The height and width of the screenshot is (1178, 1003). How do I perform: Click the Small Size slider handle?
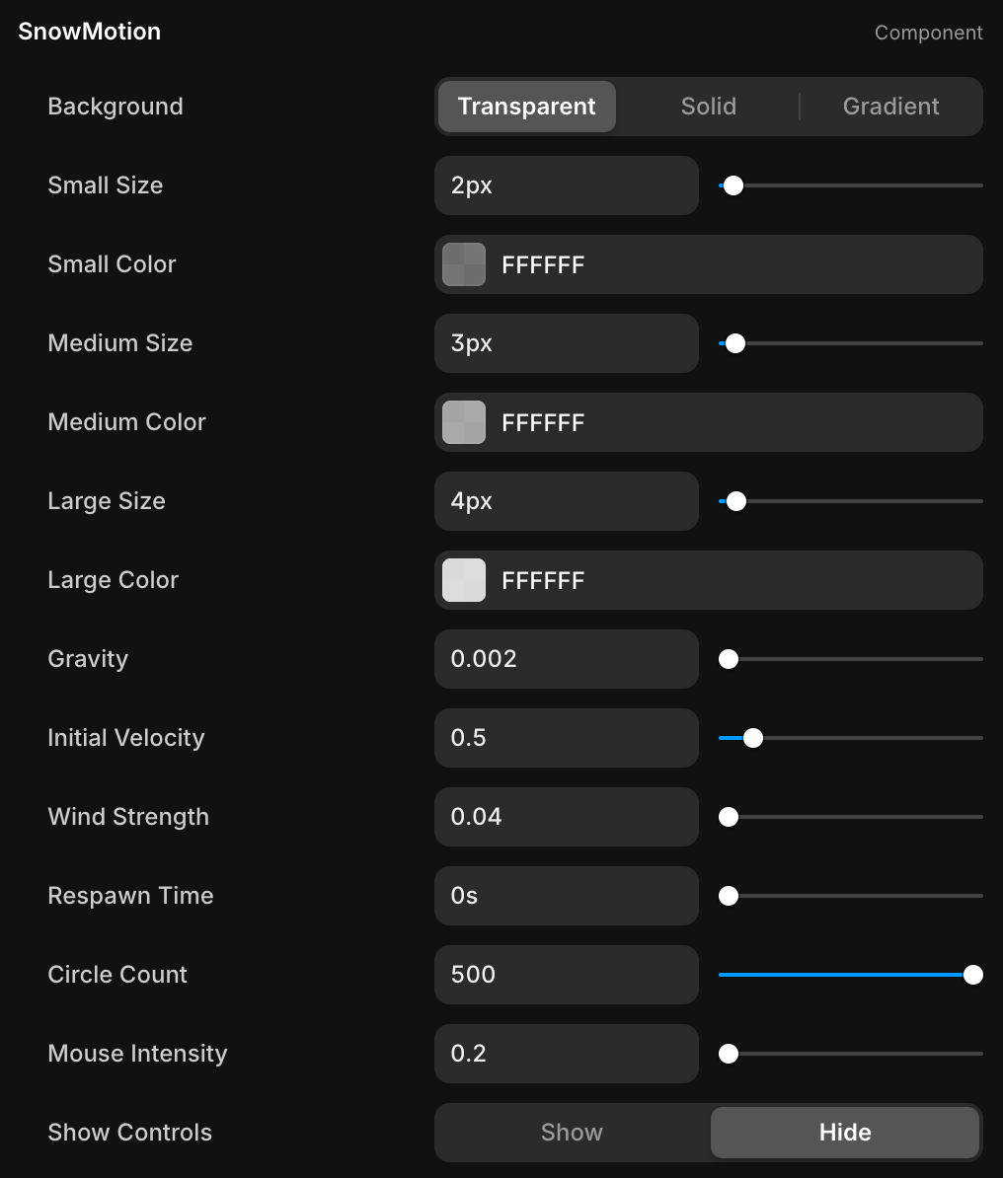pyautogui.click(x=733, y=185)
